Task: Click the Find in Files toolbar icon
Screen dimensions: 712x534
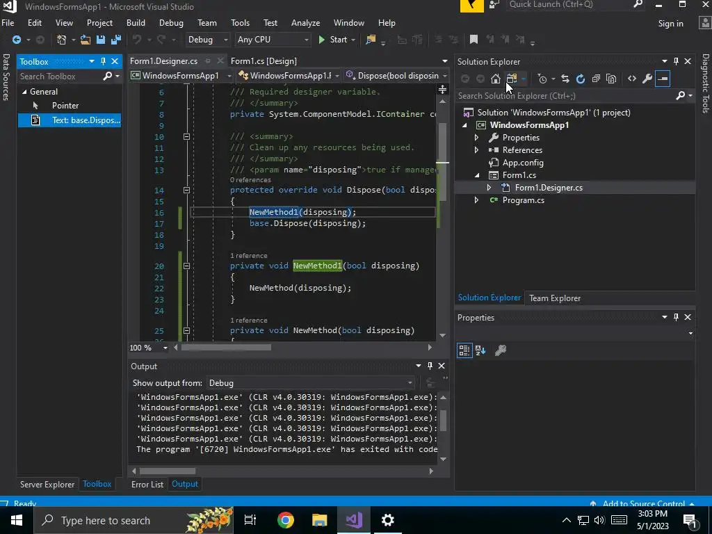Action: 371,40
